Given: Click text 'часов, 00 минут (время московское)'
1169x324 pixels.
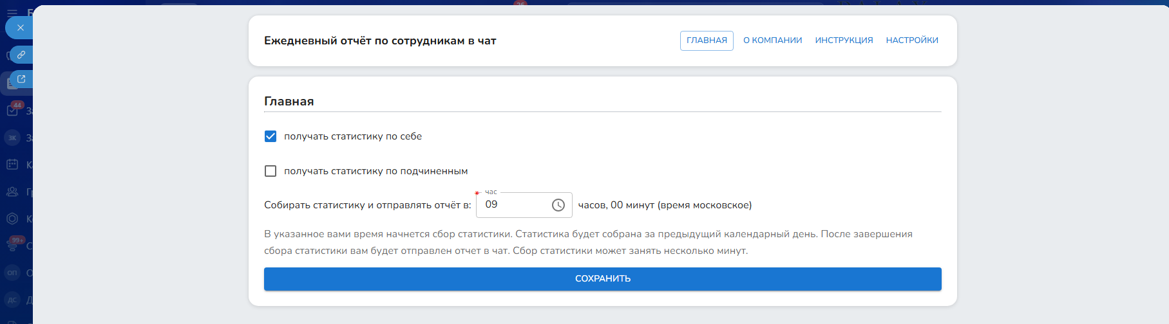Looking at the screenshot, I should point(665,205).
